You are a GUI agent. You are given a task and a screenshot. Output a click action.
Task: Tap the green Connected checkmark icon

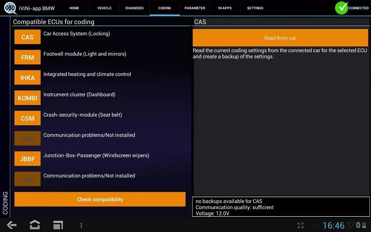[342, 8]
